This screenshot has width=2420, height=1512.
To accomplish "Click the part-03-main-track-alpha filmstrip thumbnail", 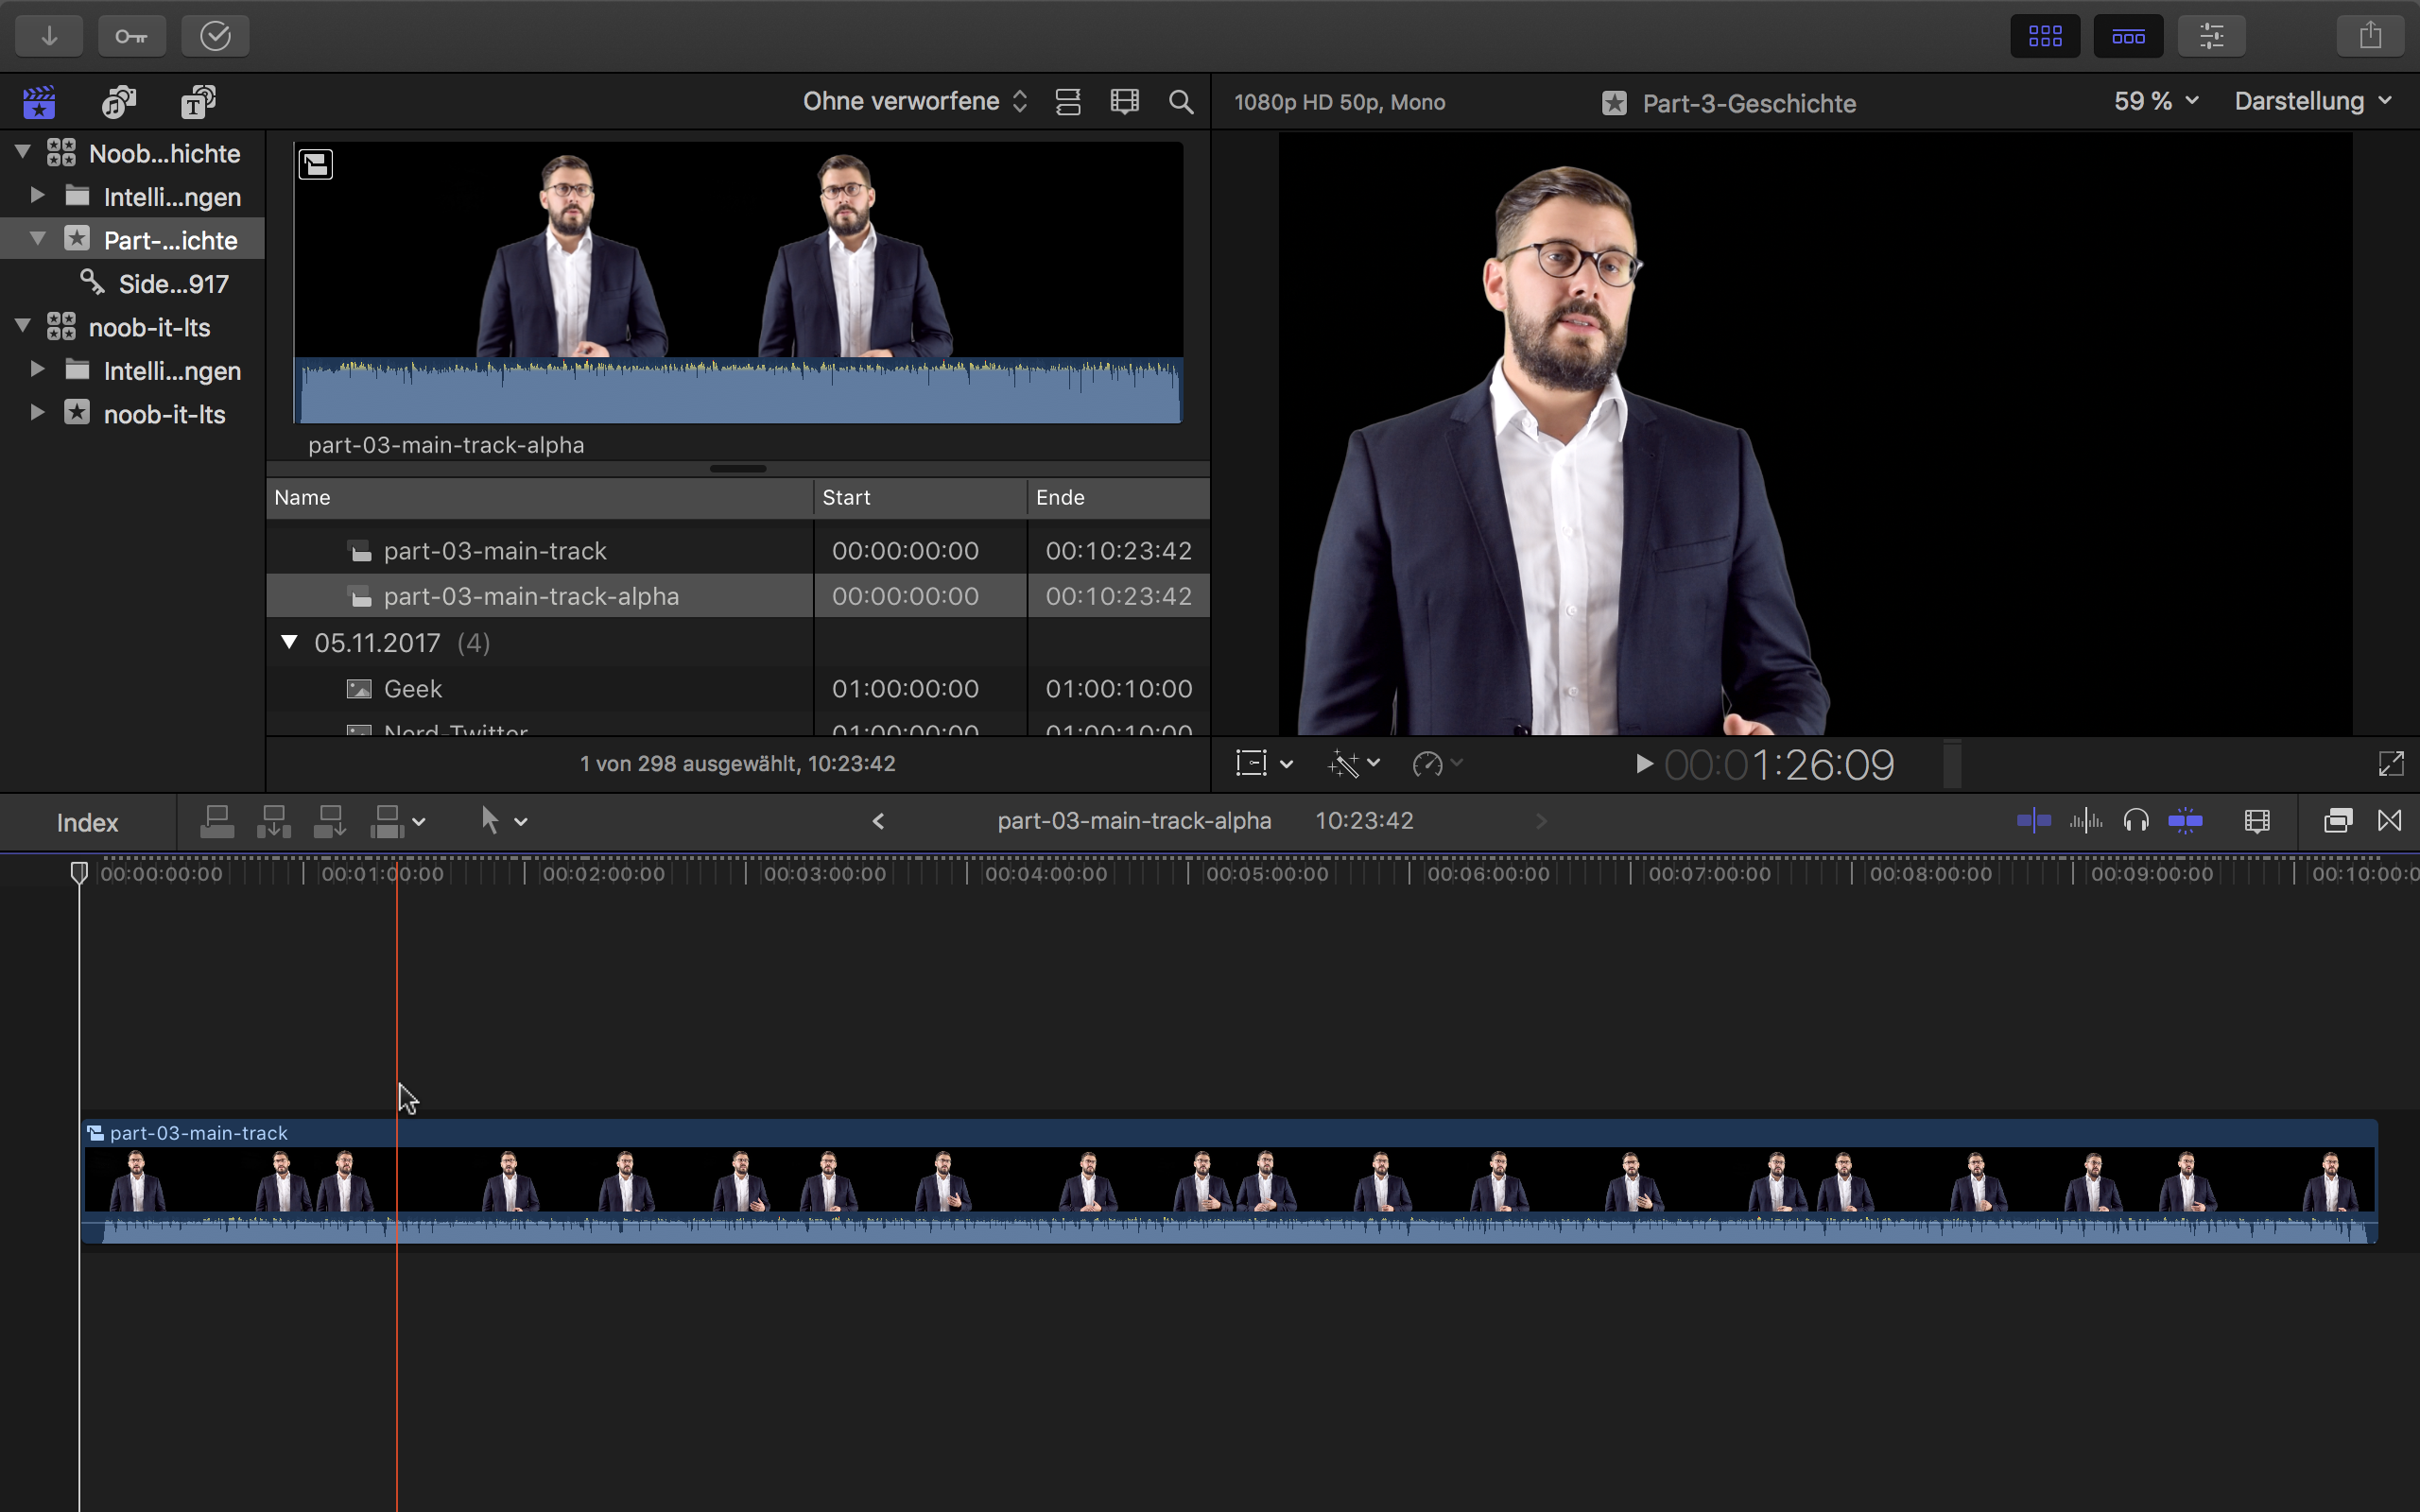I will 738,283.
